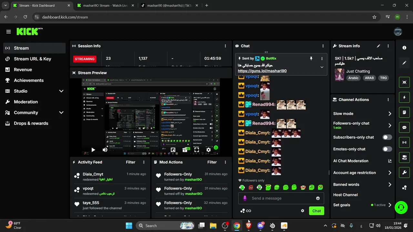The width and height of the screenshot is (413, 232).
Task: Open Channel Actions three-dot menu
Action: [388, 100]
